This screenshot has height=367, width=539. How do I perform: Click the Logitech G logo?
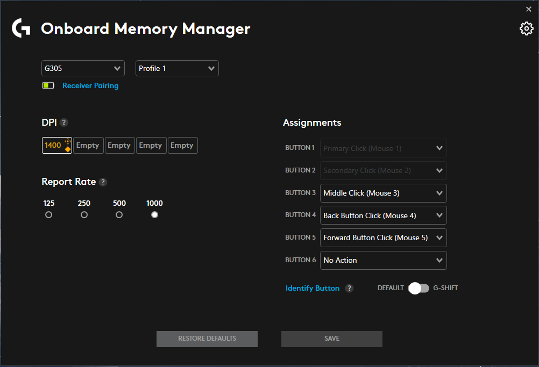click(22, 28)
